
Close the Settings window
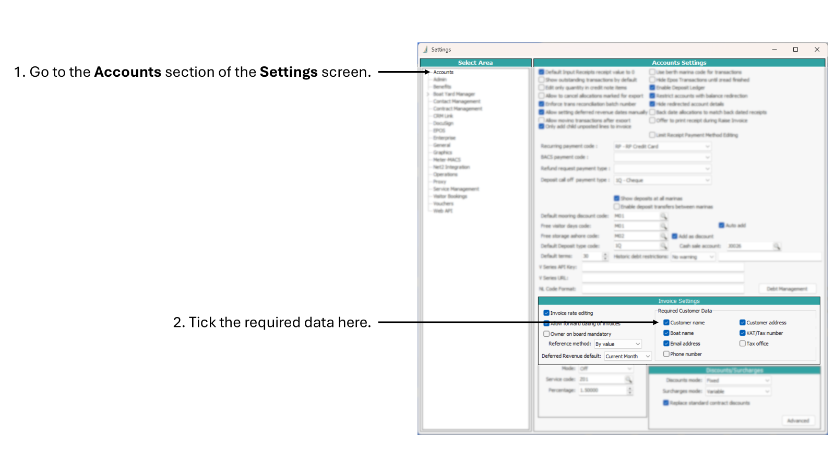(x=817, y=50)
